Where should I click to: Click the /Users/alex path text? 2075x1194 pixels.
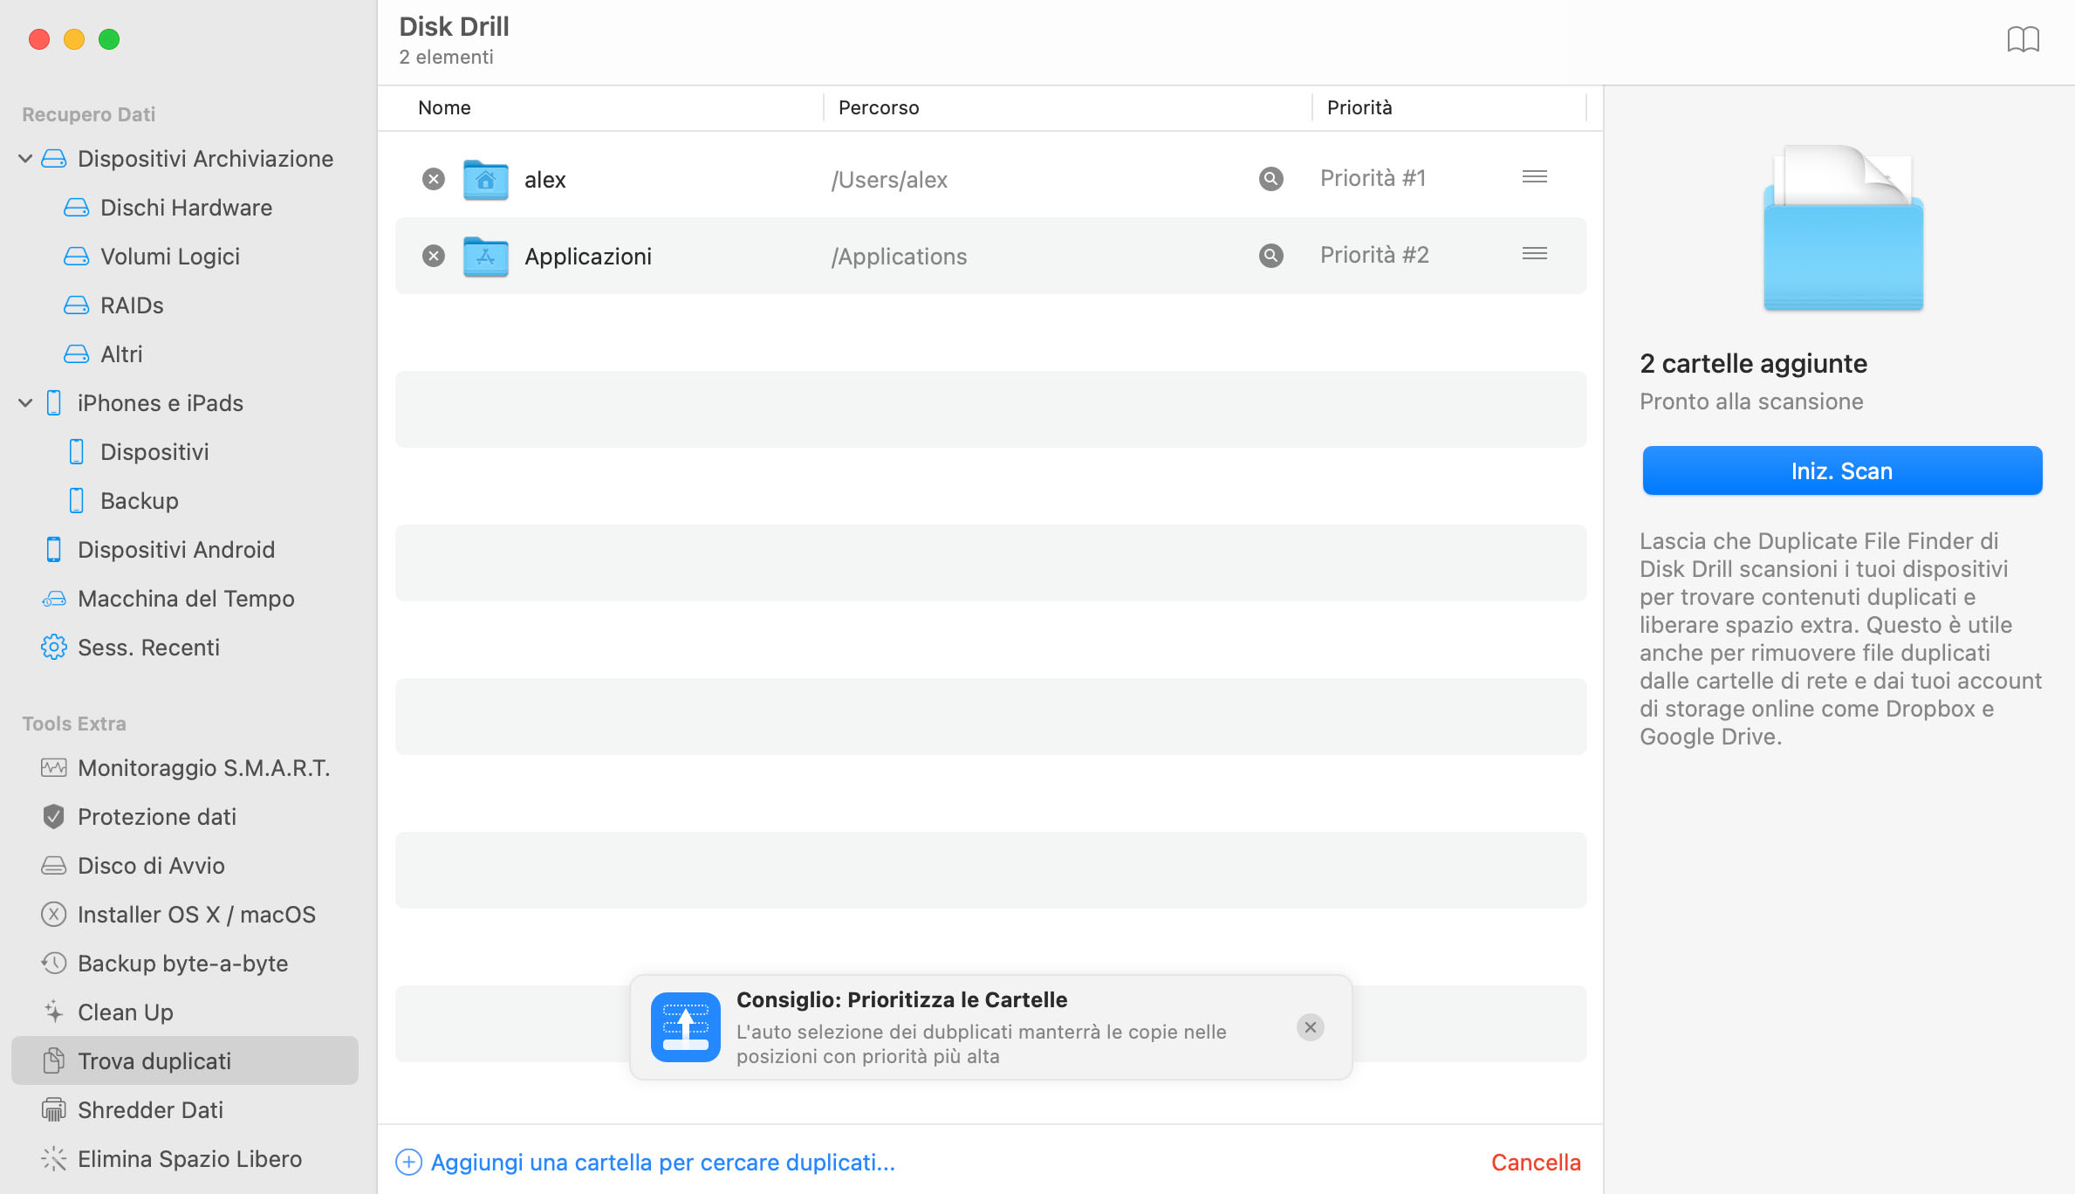click(x=889, y=180)
